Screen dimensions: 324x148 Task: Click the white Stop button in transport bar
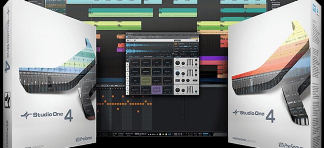pos(160,134)
